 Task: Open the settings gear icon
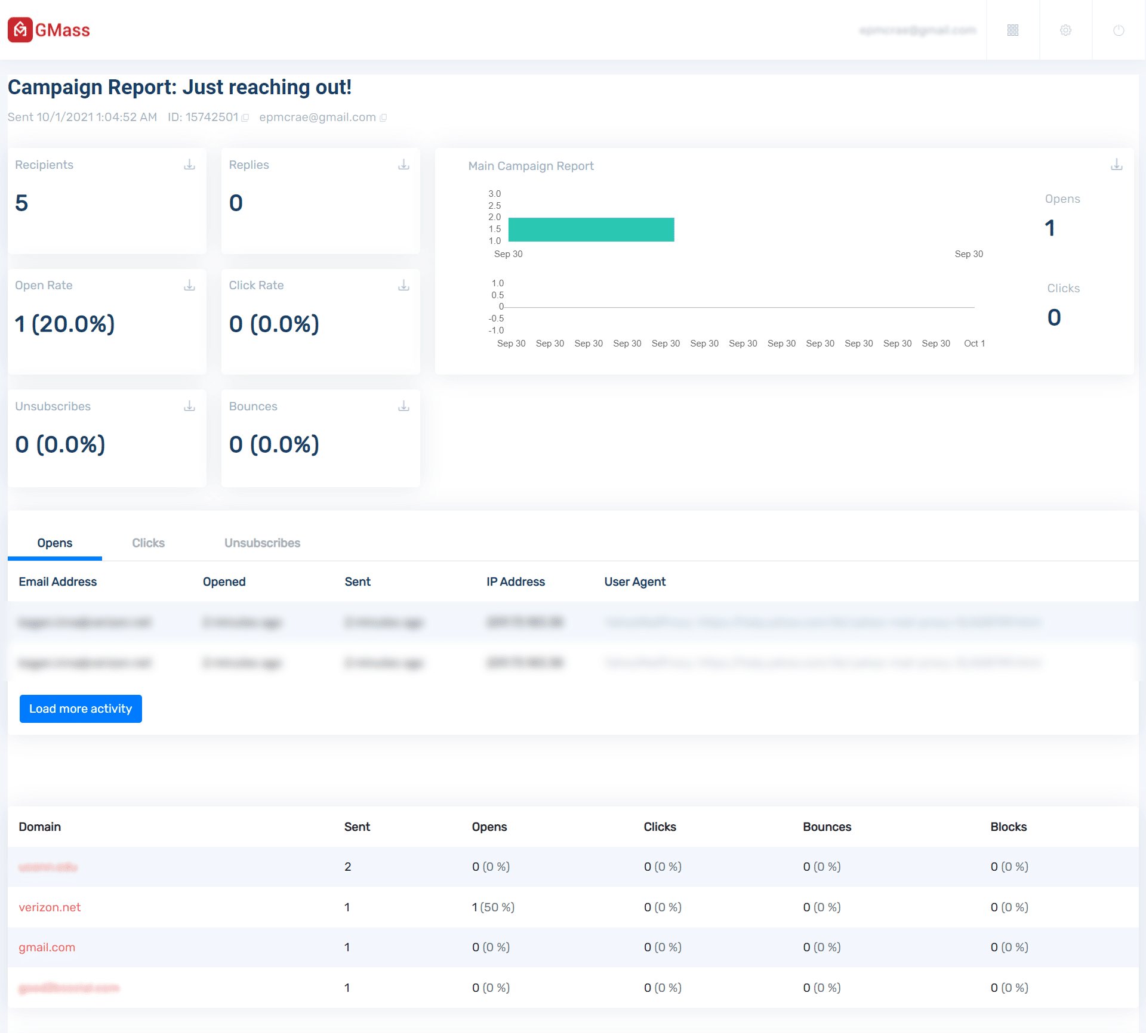point(1065,30)
